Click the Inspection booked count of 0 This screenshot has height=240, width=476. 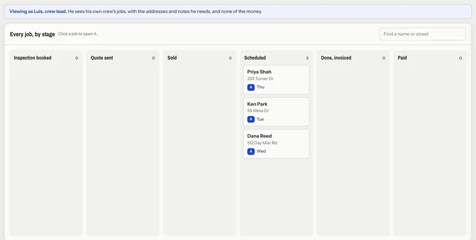pos(77,58)
